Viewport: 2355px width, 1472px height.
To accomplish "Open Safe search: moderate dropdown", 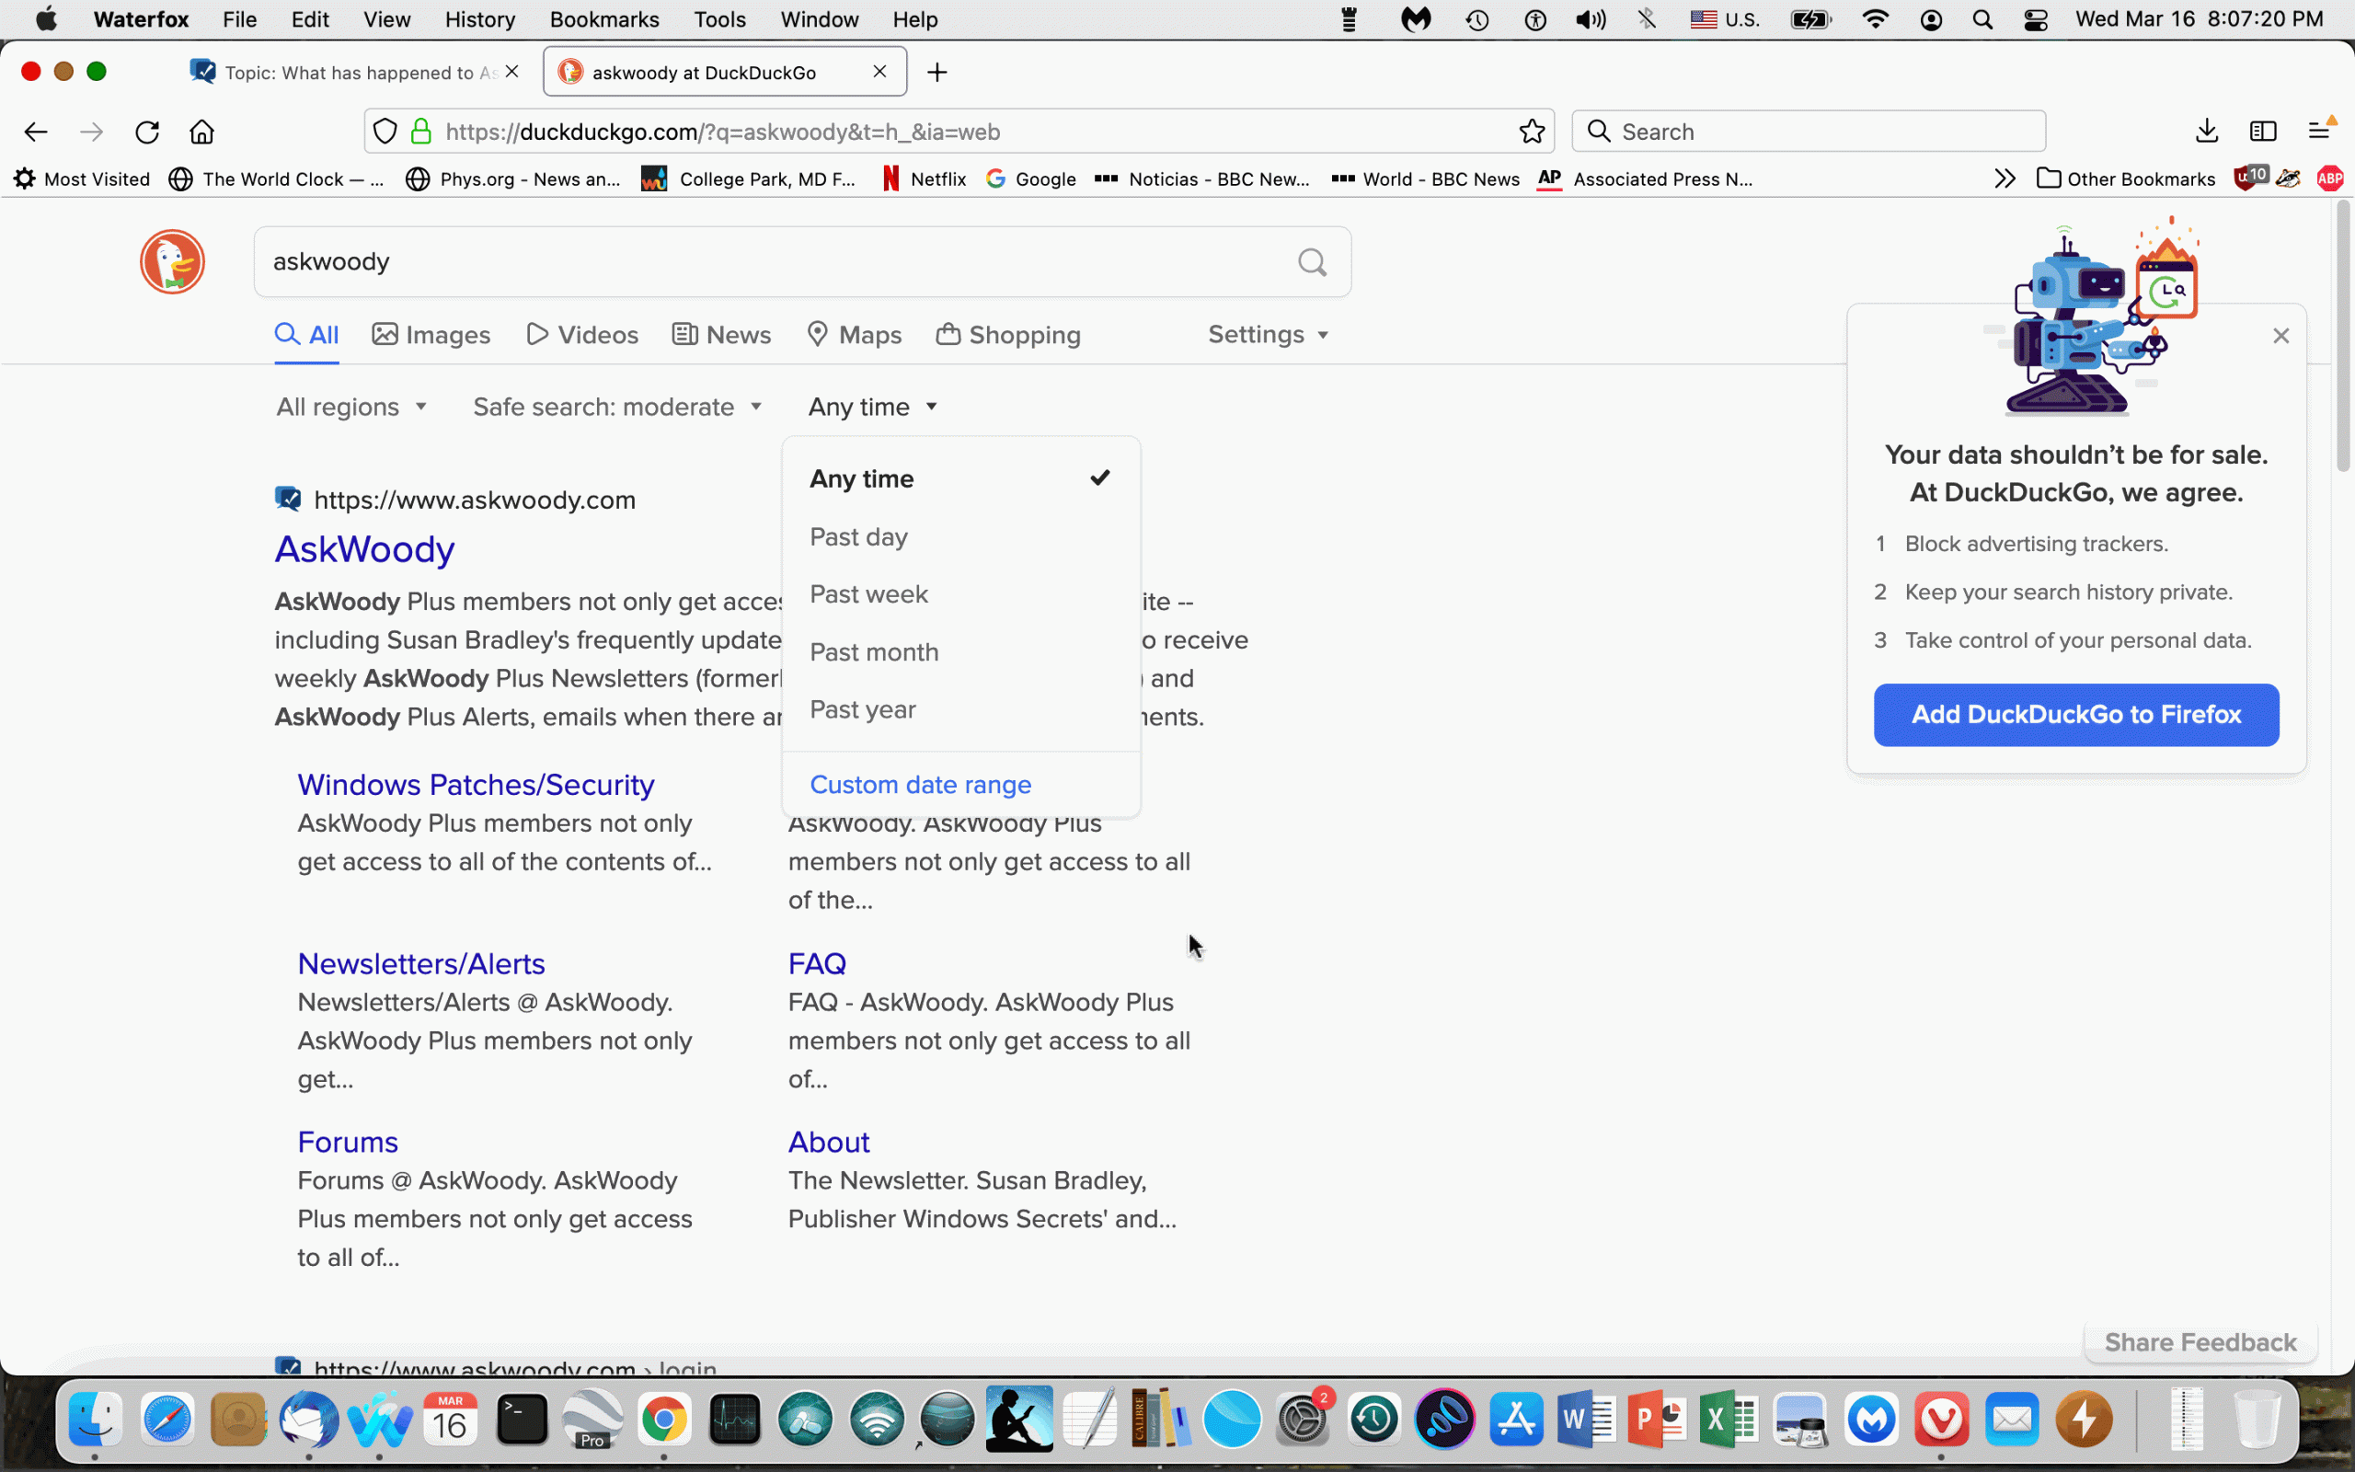I will 617,407.
